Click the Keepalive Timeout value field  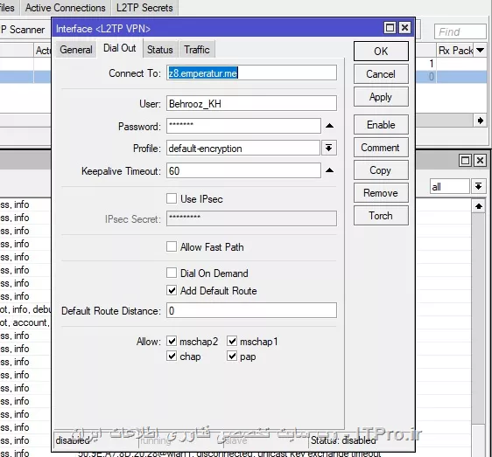243,170
